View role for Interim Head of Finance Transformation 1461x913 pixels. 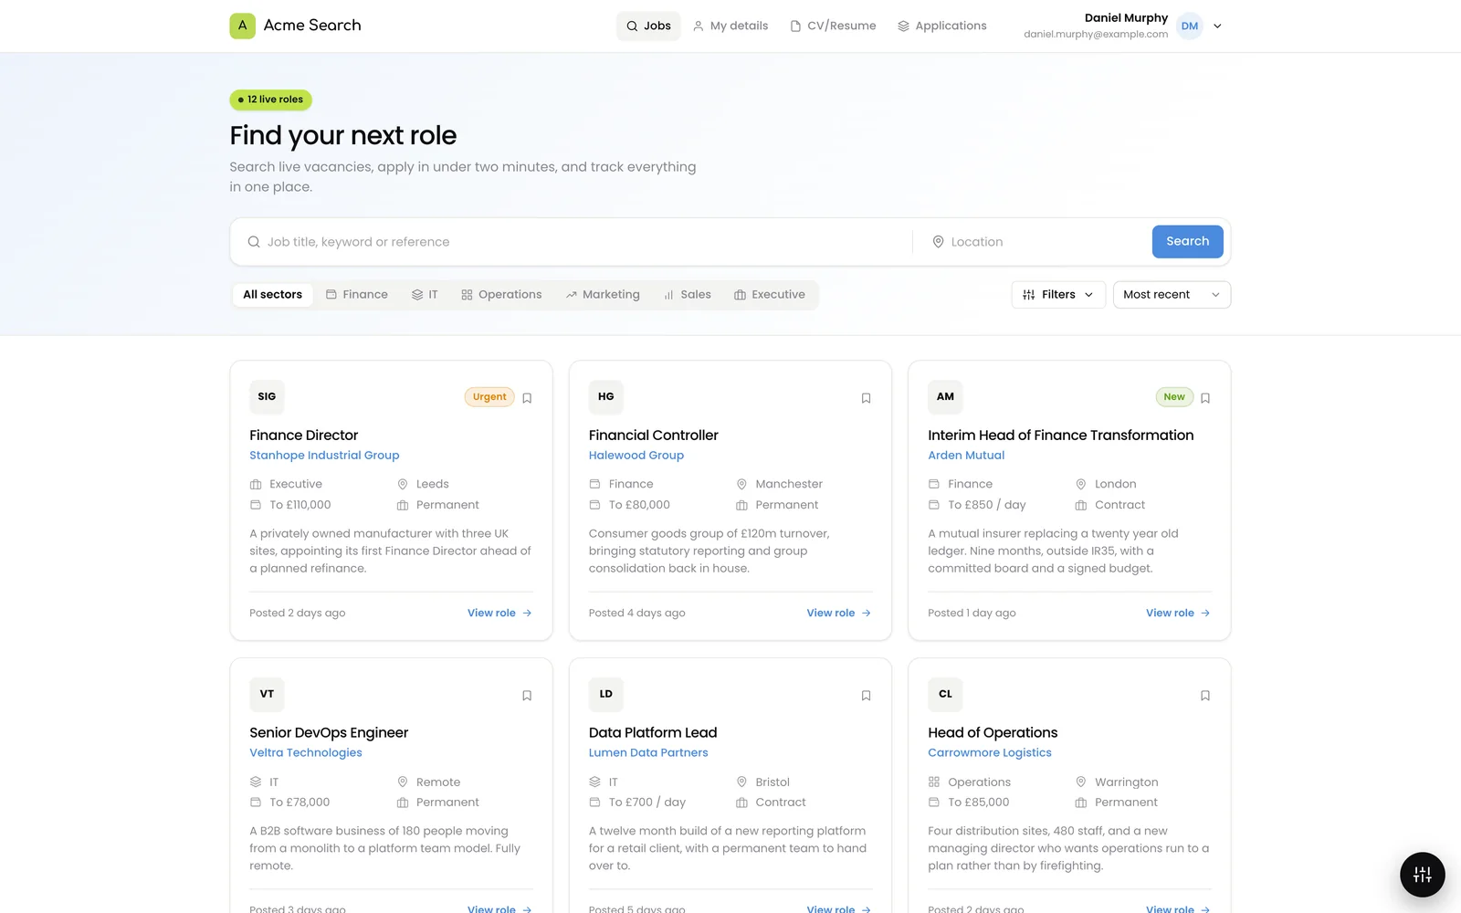pos(1178,614)
